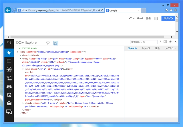Open a new tab
Screen dimensions: 183x127
pyautogui.click(x=144, y=11)
